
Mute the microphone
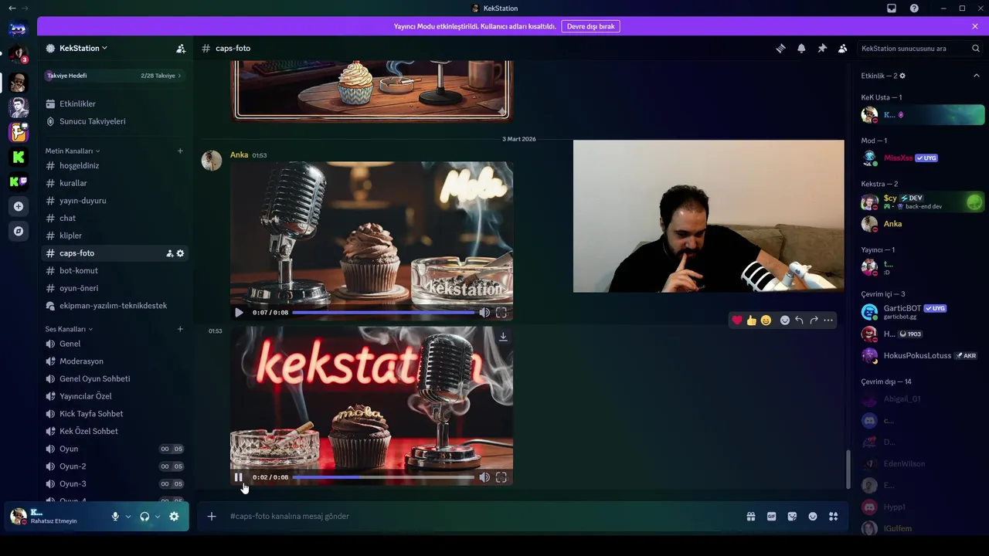(x=115, y=517)
